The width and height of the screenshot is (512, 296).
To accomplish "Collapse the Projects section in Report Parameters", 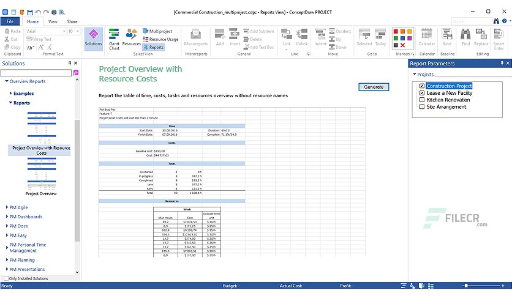I will (415, 75).
